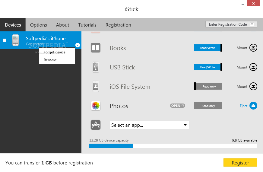
Task: Choose Rename from the context menu
Action: [57, 60]
